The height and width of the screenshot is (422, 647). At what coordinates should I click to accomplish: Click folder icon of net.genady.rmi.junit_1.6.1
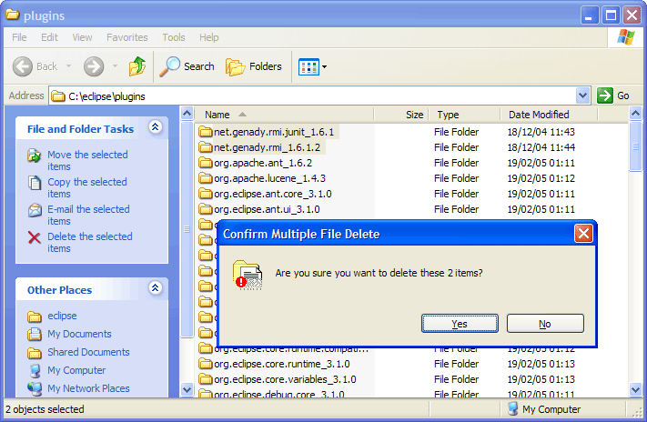point(205,132)
